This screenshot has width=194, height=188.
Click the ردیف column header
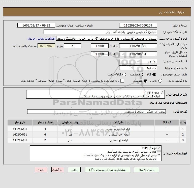(183, 122)
